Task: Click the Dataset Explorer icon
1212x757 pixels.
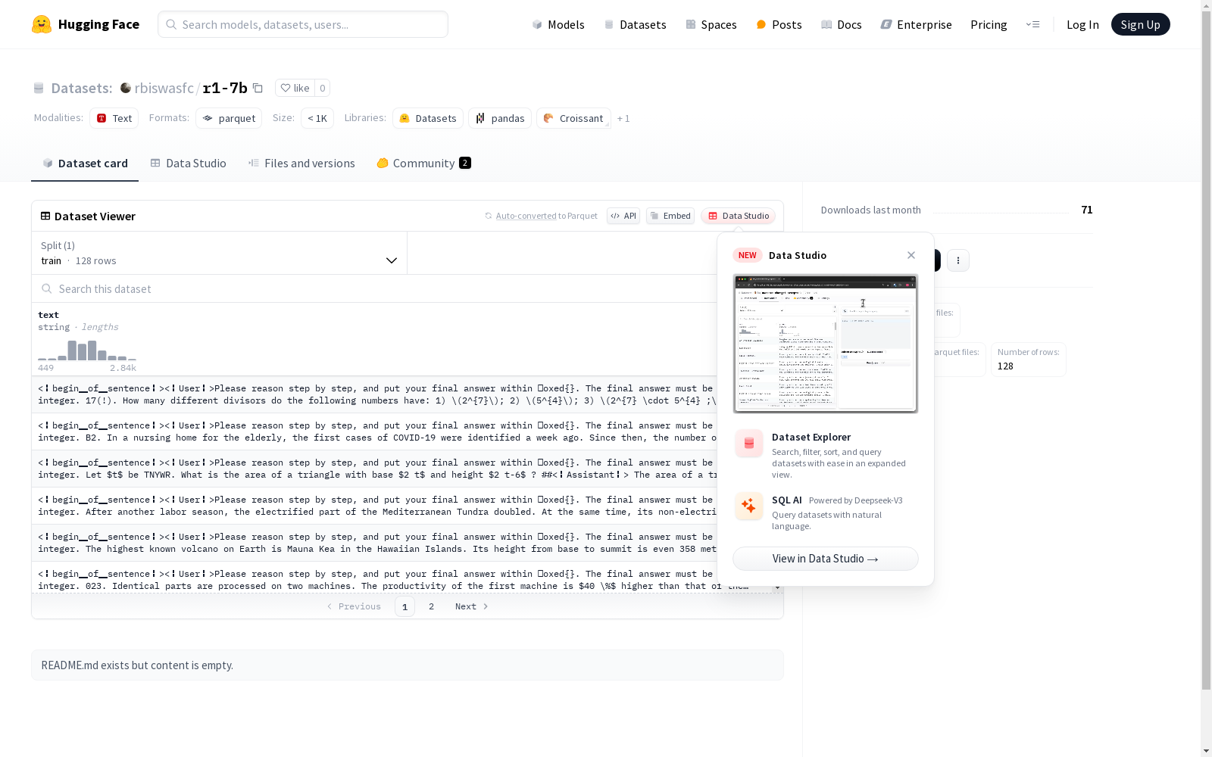Action: (749, 444)
